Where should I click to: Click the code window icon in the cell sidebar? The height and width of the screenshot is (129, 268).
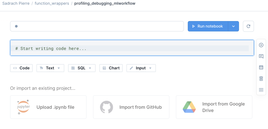(x=261, y=67)
